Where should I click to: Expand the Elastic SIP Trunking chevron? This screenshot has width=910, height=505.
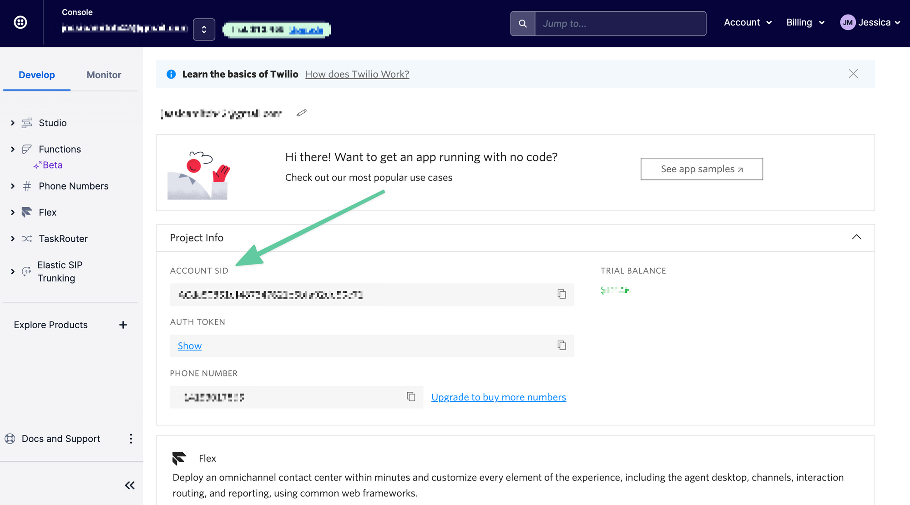click(13, 271)
